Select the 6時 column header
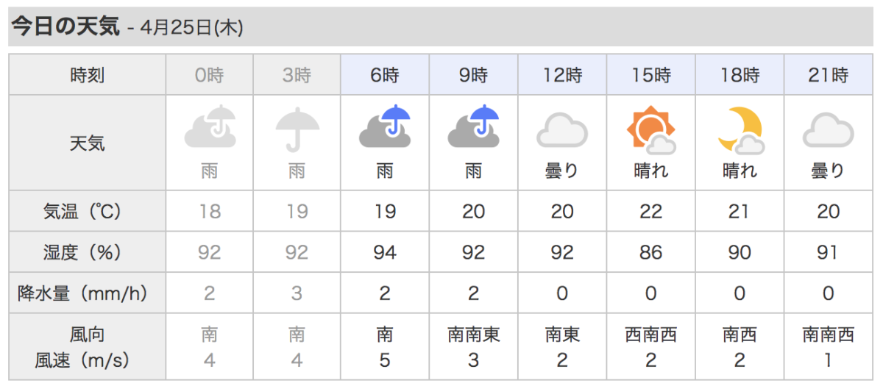This screenshot has height=386, width=883. (386, 74)
